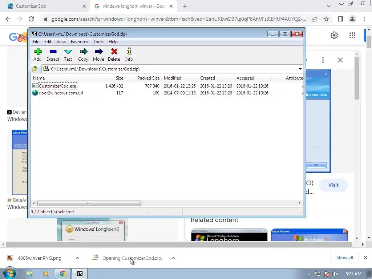The height and width of the screenshot is (279, 372).
Task: Open the Edit menu in 7-Zip
Action: [x=48, y=42]
